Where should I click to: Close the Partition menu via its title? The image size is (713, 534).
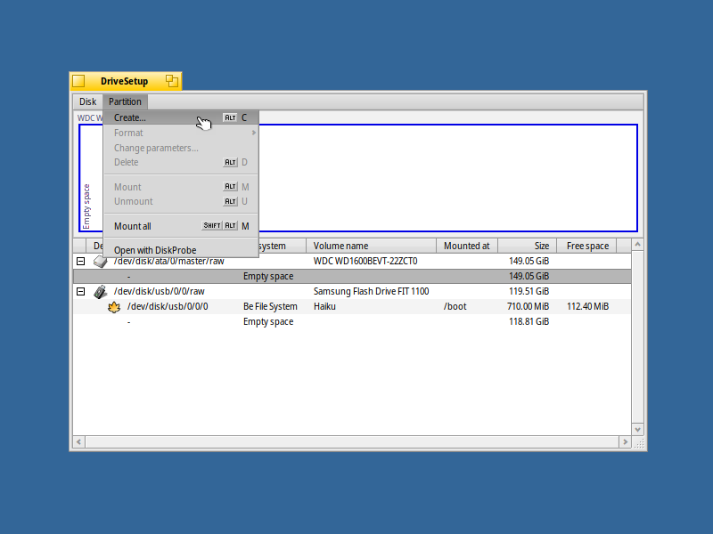[x=125, y=101]
